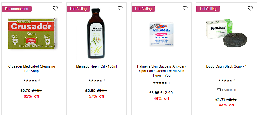Click heart icon on Palmer's Fade Cream
Image resolution: width=260 pixels, height=115 pixels.
tap(185, 8)
